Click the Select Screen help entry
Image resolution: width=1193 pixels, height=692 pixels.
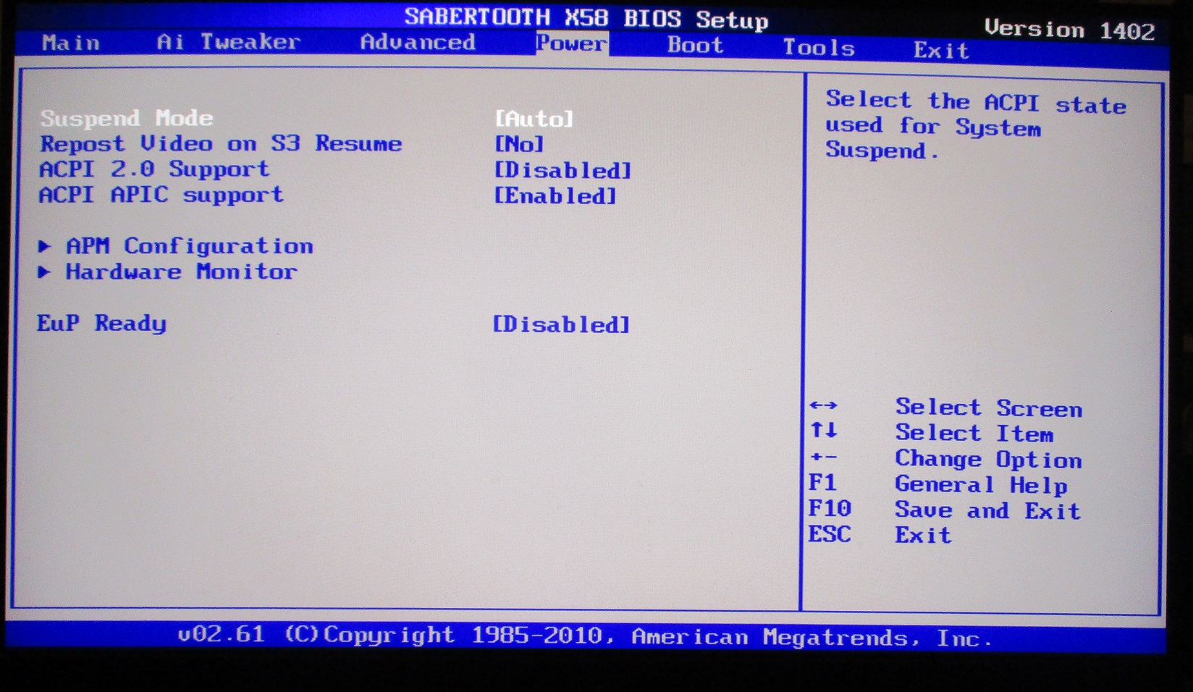[989, 408]
